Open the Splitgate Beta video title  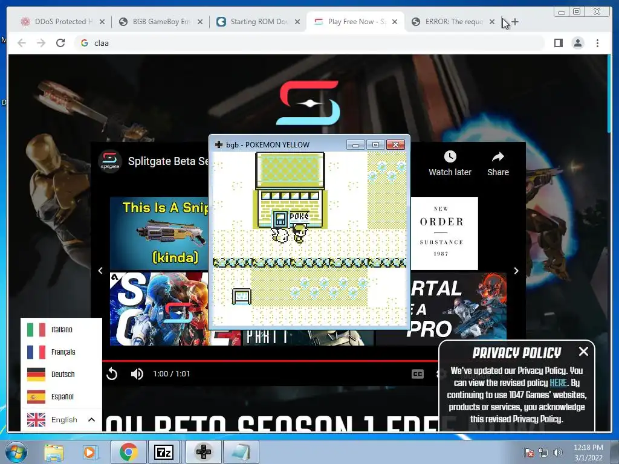pyautogui.click(x=168, y=161)
